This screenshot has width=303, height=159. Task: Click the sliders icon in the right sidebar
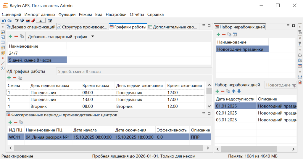coord(300,78)
